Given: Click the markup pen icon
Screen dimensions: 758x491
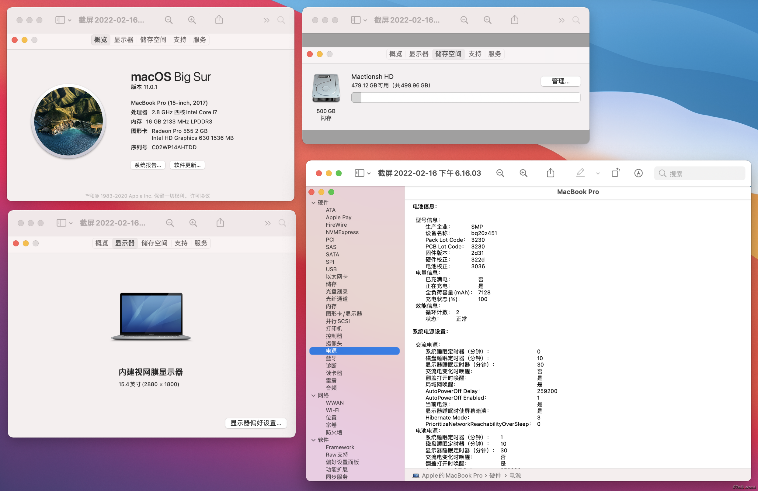Looking at the screenshot, I should pyautogui.click(x=580, y=173).
